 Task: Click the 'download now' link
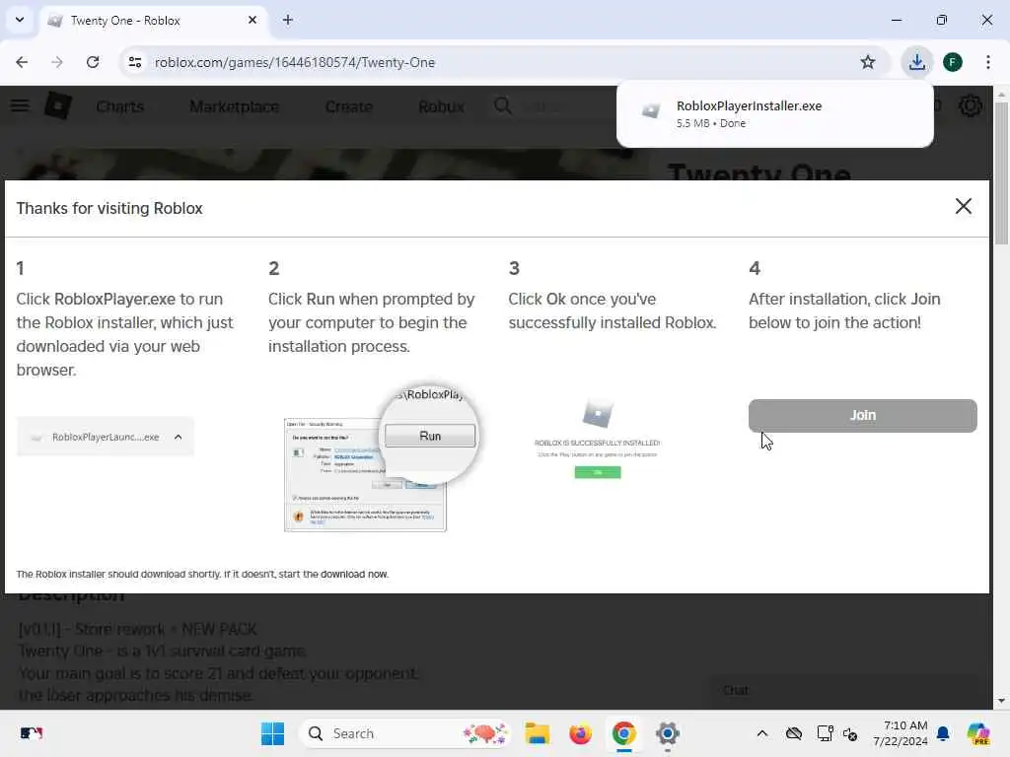coord(354,575)
